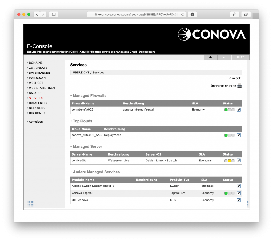
Task: Open DOMAINS in the sidebar
Action: pos(36,63)
